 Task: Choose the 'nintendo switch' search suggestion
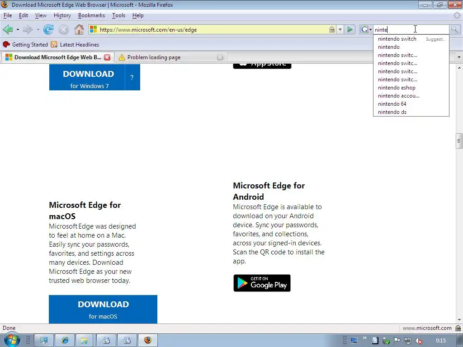[411, 39]
